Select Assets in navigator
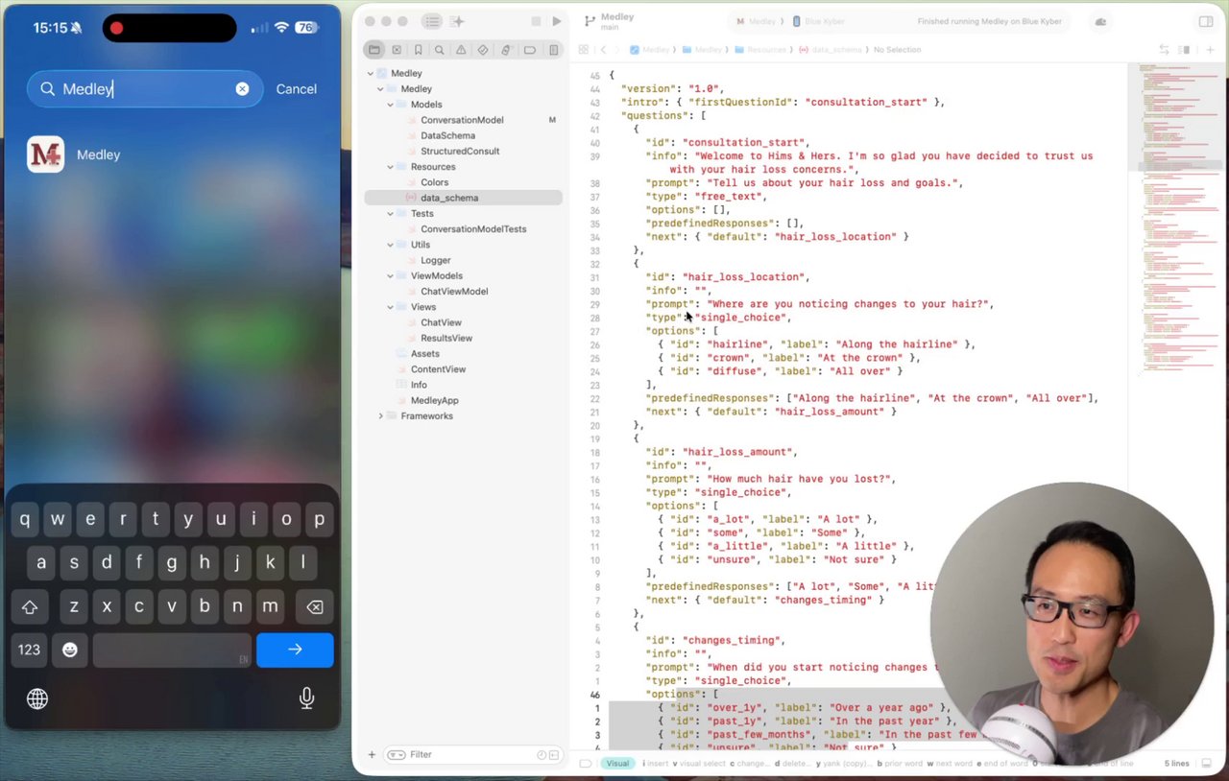The height and width of the screenshot is (781, 1229). click(x=424, y=354)
